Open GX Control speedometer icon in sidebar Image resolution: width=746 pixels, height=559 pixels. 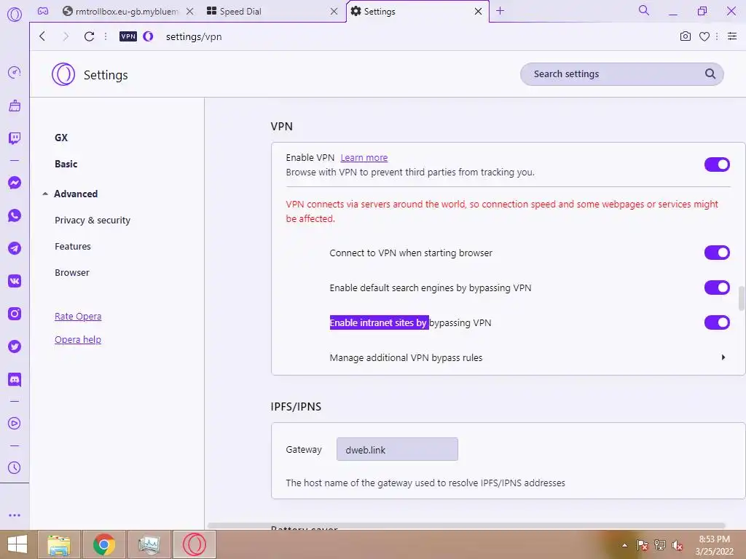point(15,73)
